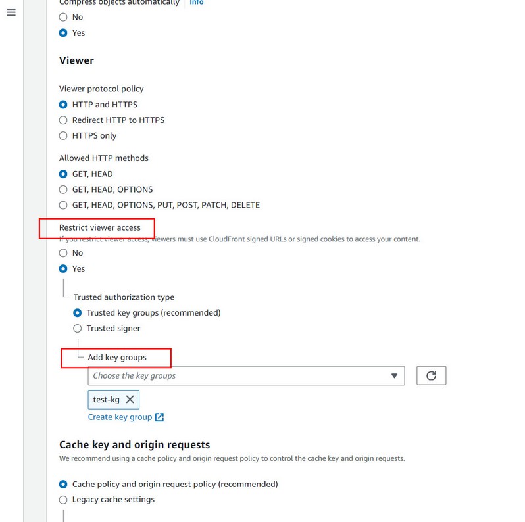Select HTTP and HTTPS protocol option
525x522 pixels.
[x=63, y=105]
